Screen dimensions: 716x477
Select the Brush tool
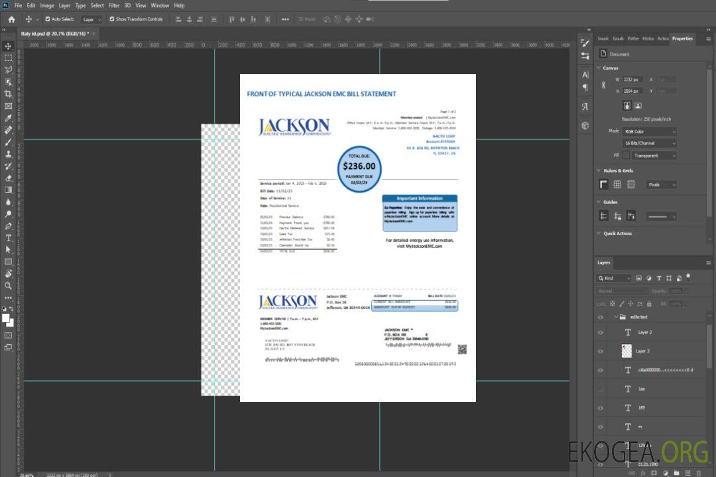point(8,142)
